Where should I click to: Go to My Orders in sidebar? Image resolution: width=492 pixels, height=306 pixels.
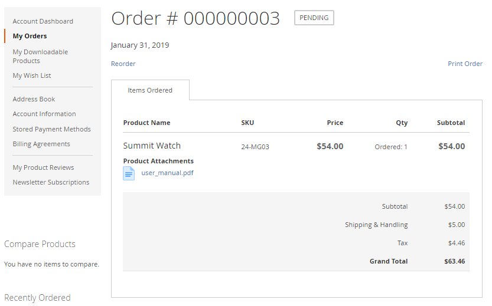[x=30, y=36]
